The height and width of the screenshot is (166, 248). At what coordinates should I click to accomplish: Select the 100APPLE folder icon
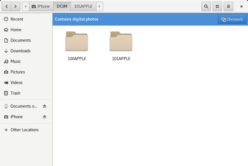click(77, 41)
